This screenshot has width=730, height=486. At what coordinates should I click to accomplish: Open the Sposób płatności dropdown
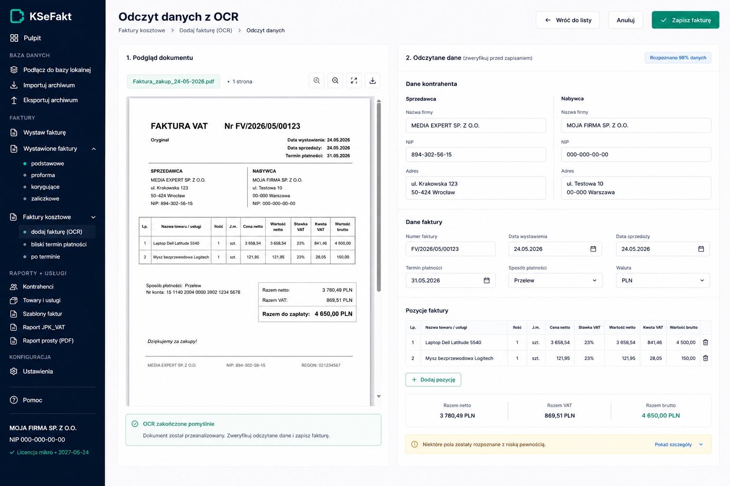(556, 280)
